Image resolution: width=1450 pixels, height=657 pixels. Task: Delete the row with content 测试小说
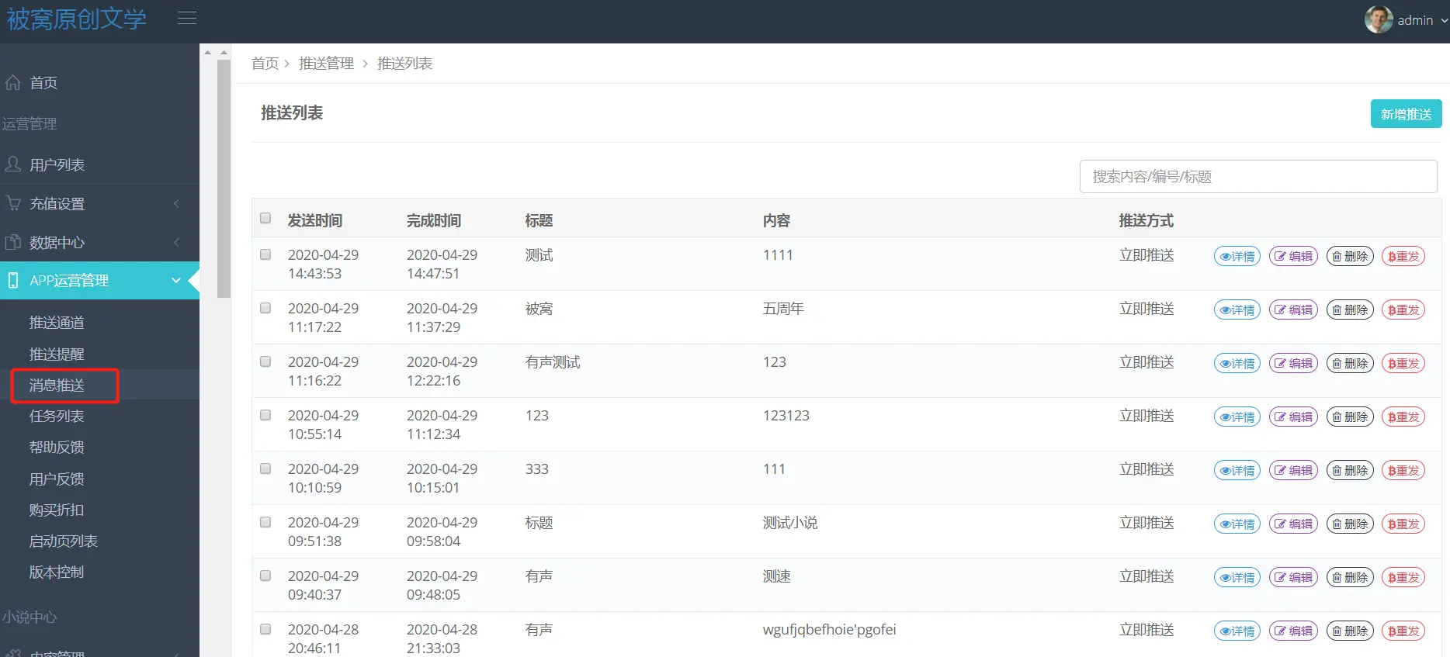point(1350,524)
